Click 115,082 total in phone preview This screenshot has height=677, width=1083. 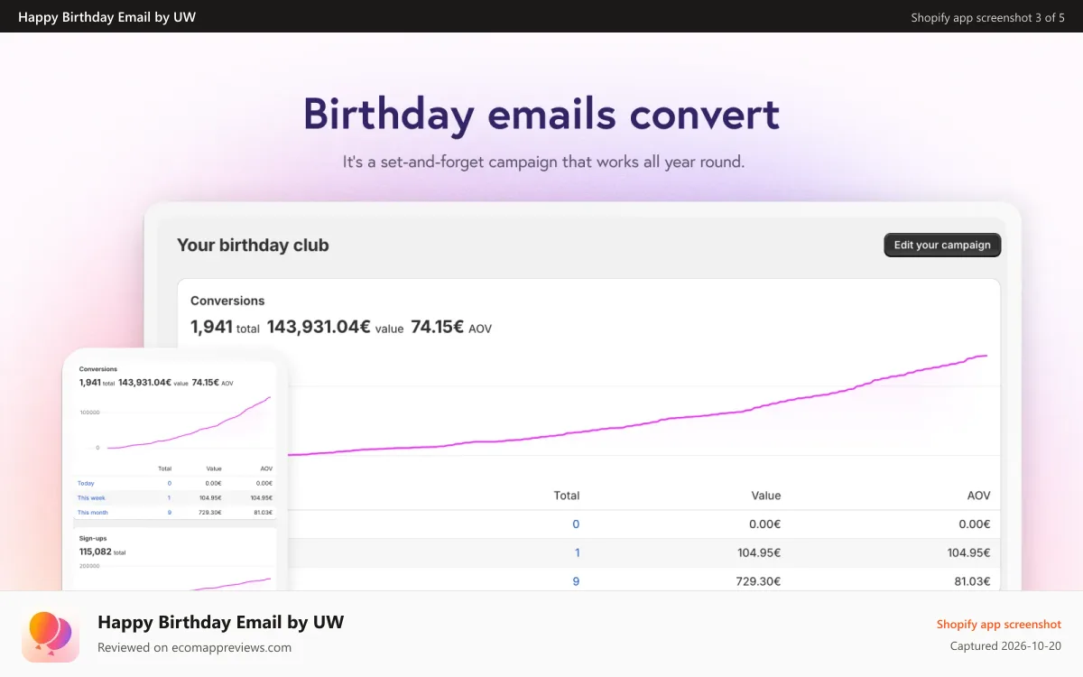click(x=102, y=552)
